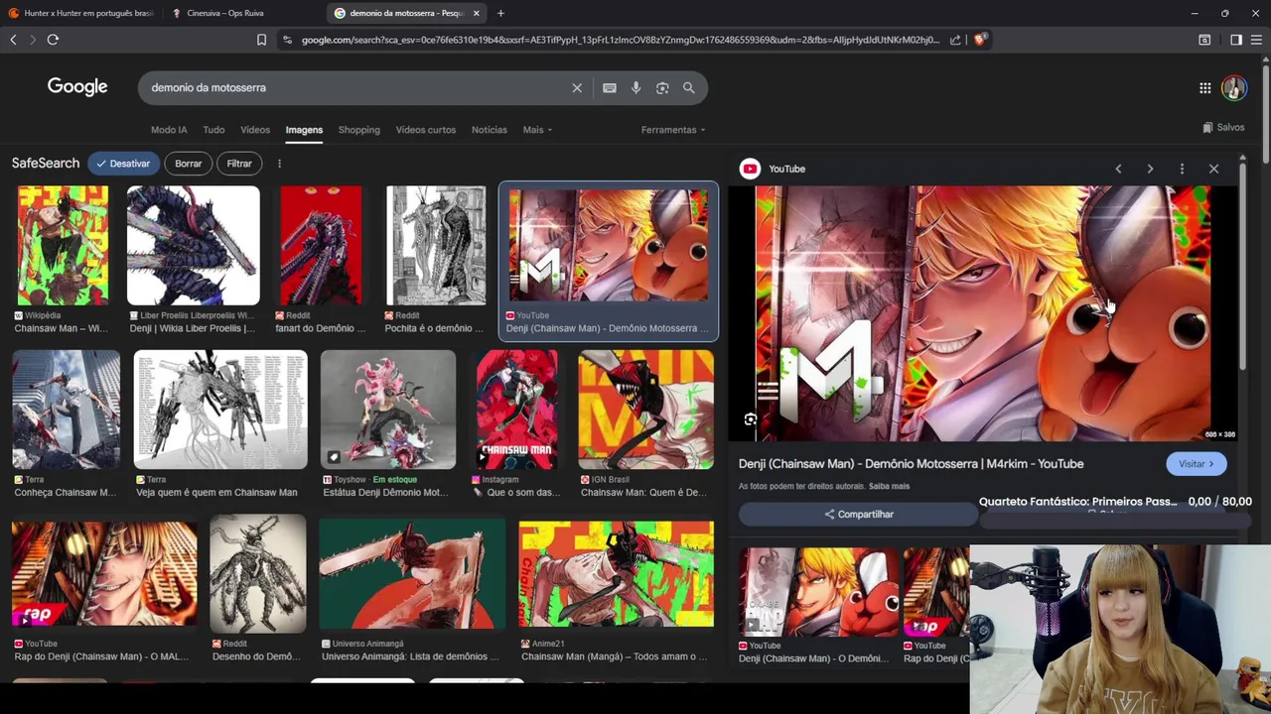This screenshot has width=1271, height=714.
Task: Click the YouTube source icon in preview header
Action: click(x=750, y=169)
